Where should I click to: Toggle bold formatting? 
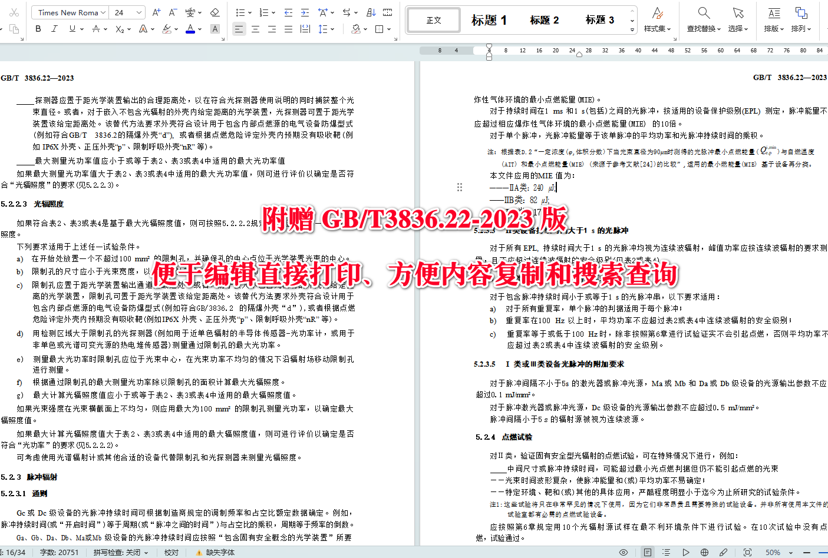(38, 28)
